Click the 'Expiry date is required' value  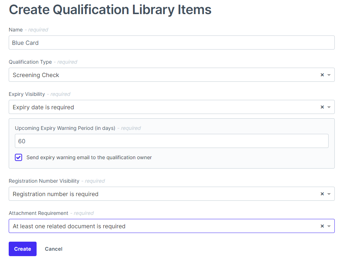(43, 107)
